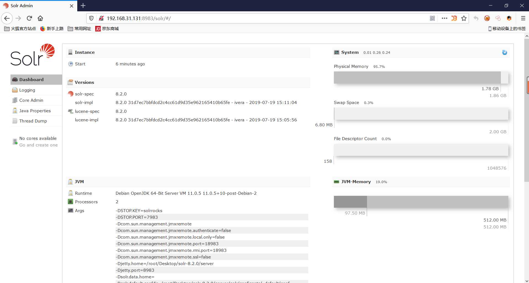Viewport: 529px width, 283px height.
Task: Close the Solr Admin tab
Action: 71,6
